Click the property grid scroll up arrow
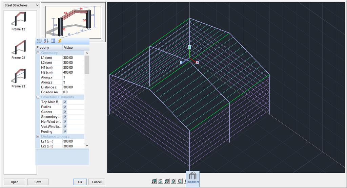Screen dimensions: 347x188 pyautogui.click(x=87, y=53)
